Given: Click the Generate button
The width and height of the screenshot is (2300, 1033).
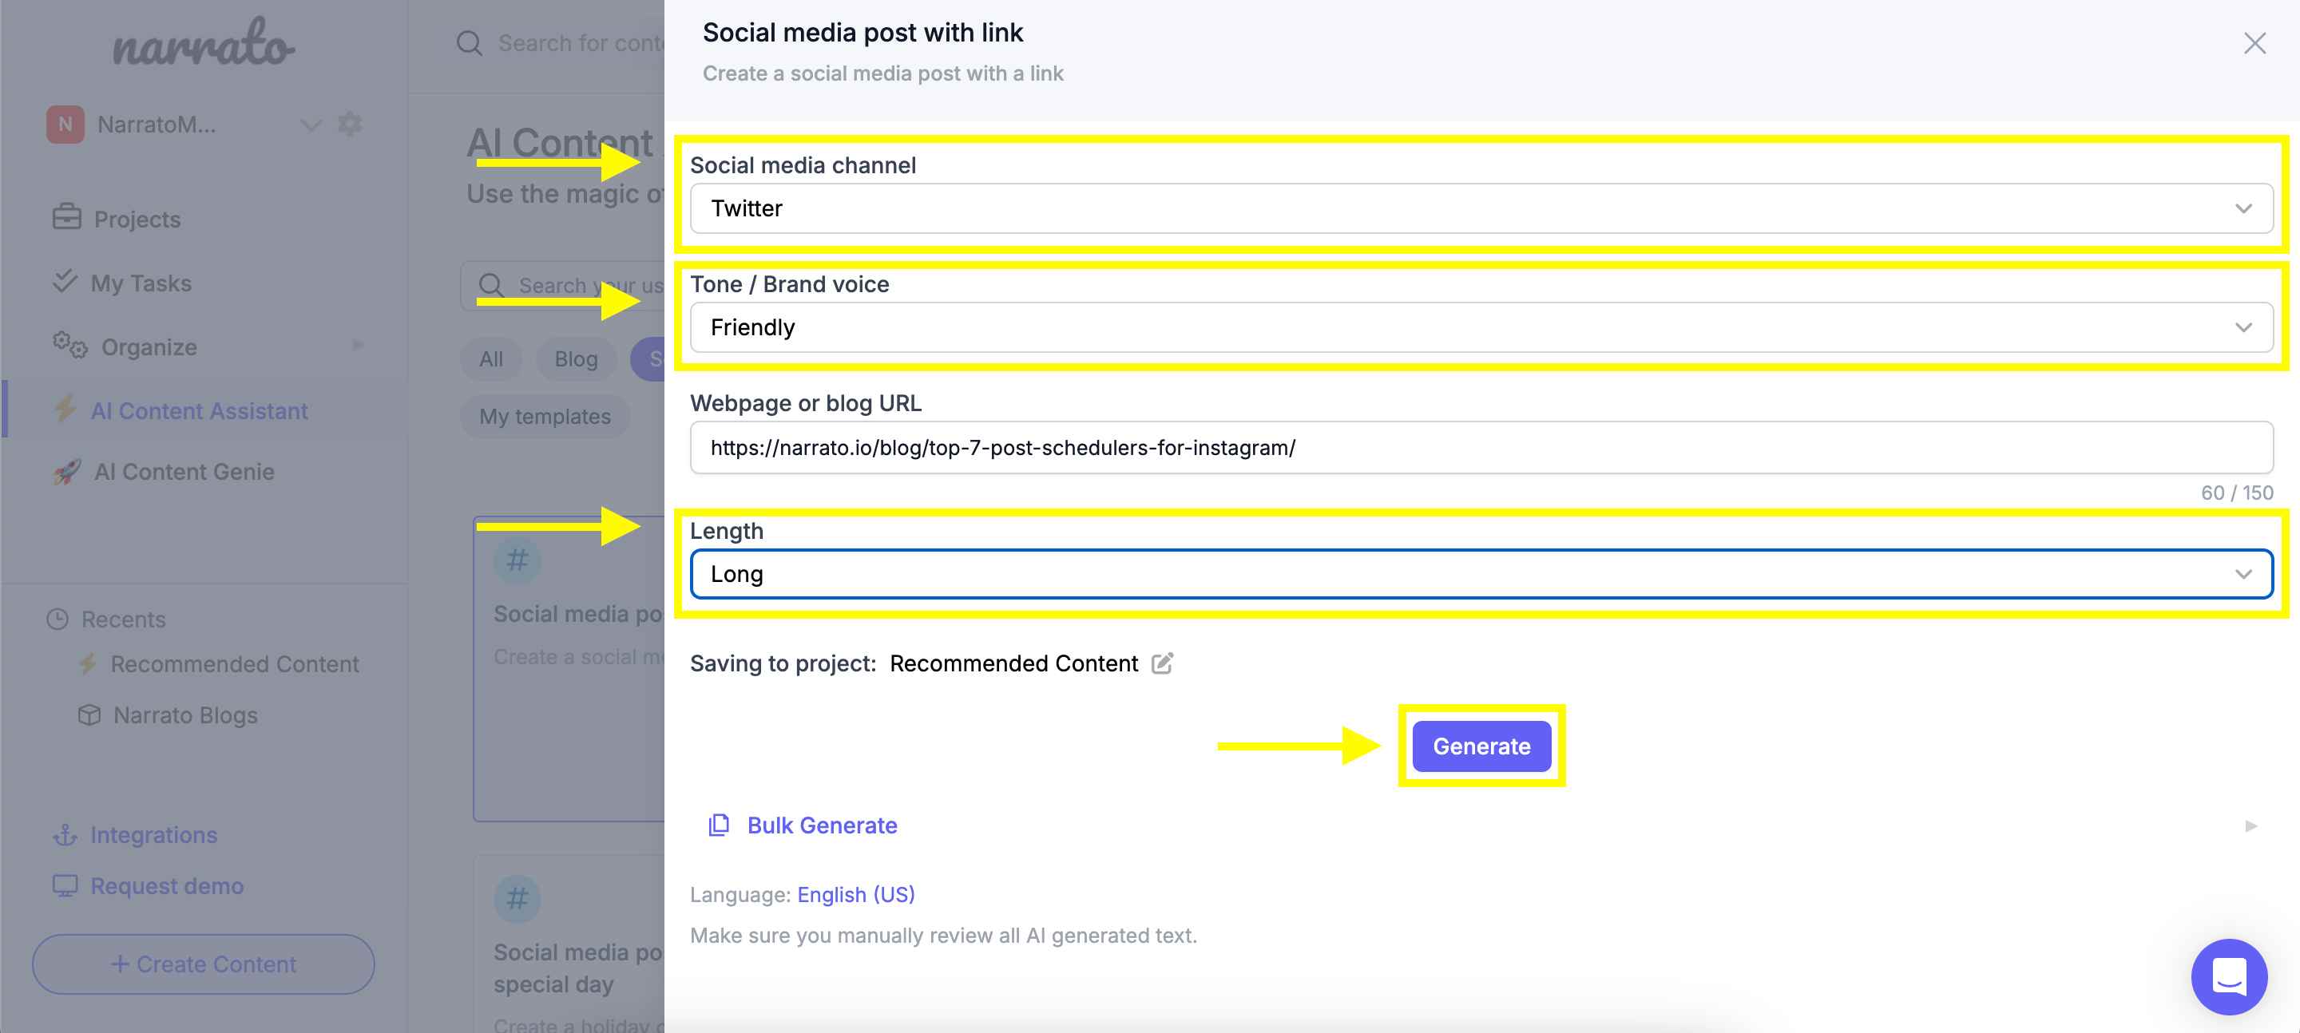Looking at the screenshot, I should click(x=1481, y=746).
